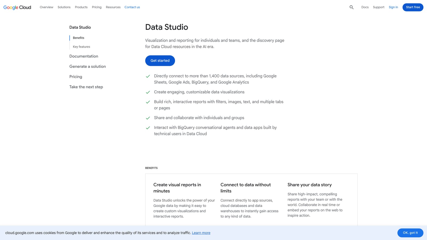This screenshot has height=240, width=427.
Task: Click the Start free button
Action: pos(413,7)
